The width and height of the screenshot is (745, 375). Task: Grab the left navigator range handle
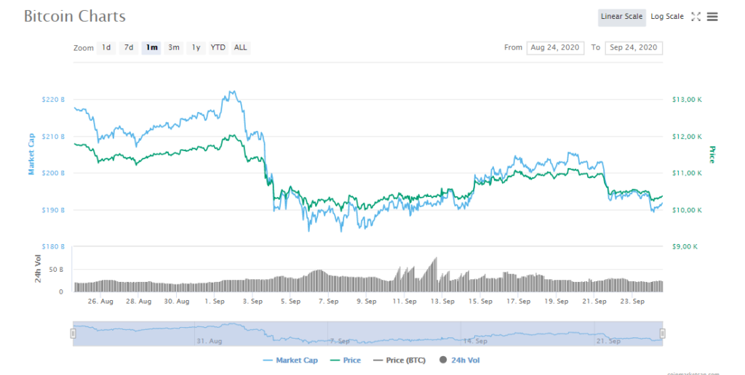[73, 334]
